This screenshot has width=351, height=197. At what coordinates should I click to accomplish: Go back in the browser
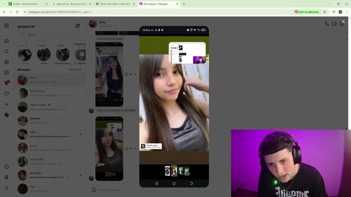click(4, 12)
